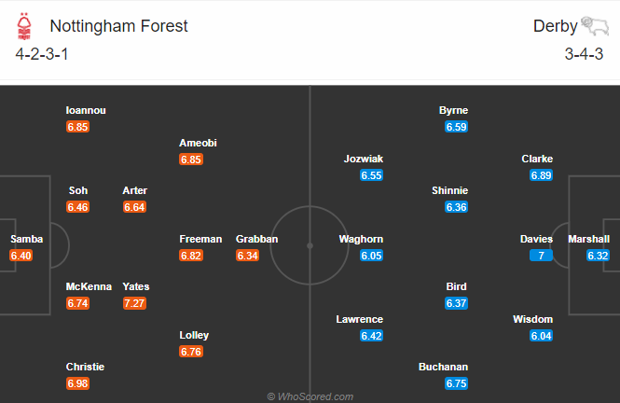Click goalkeeper Samba name
The height and width of the screenshot is (403, 620).
[26, 239]
